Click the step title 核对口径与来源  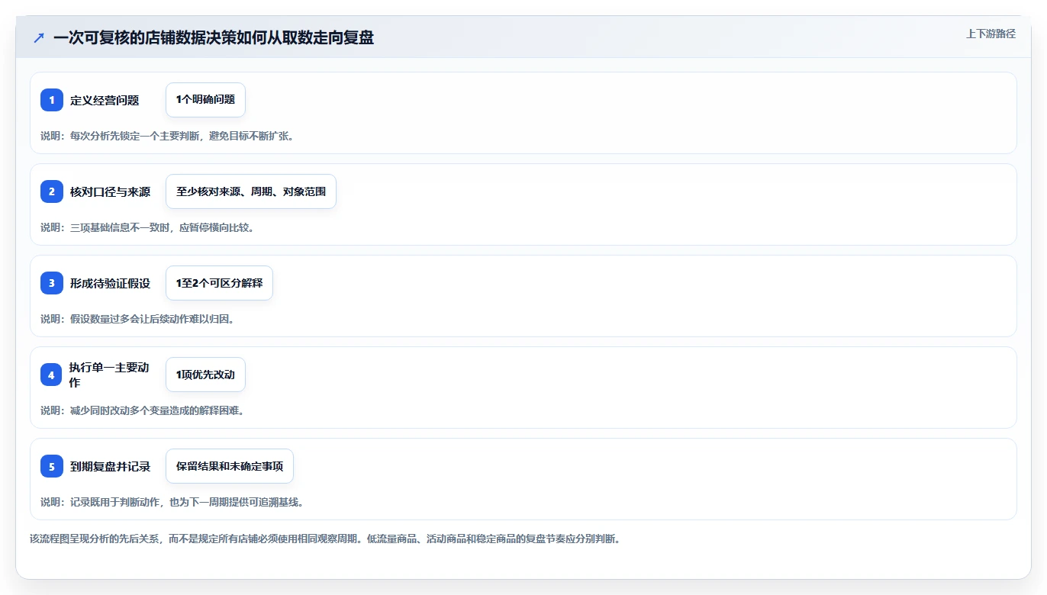coord(111,191)
